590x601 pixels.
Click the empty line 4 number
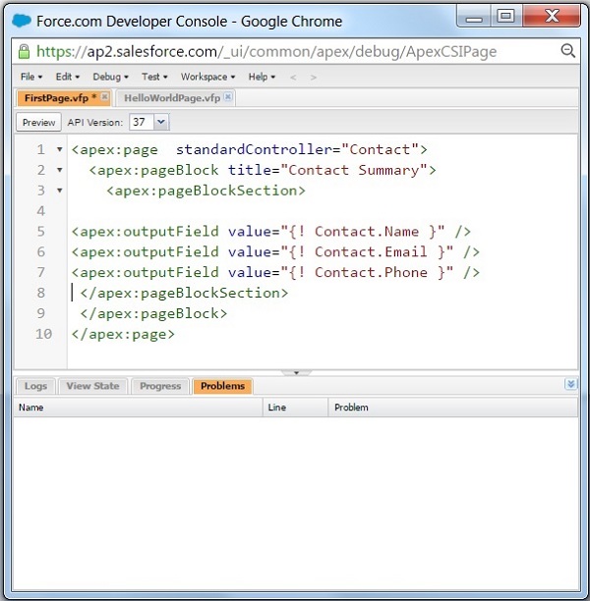41,211
